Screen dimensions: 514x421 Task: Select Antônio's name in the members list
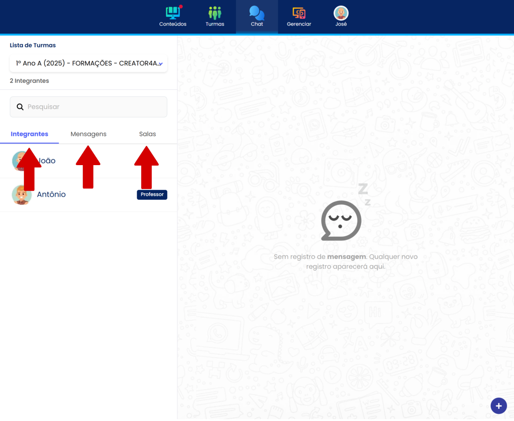coord(51,195)
